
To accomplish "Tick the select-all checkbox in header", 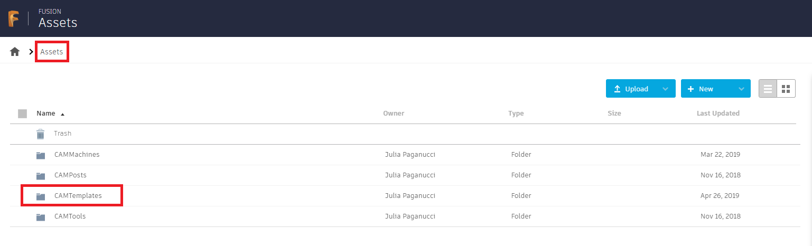I will tap(22, 113).
